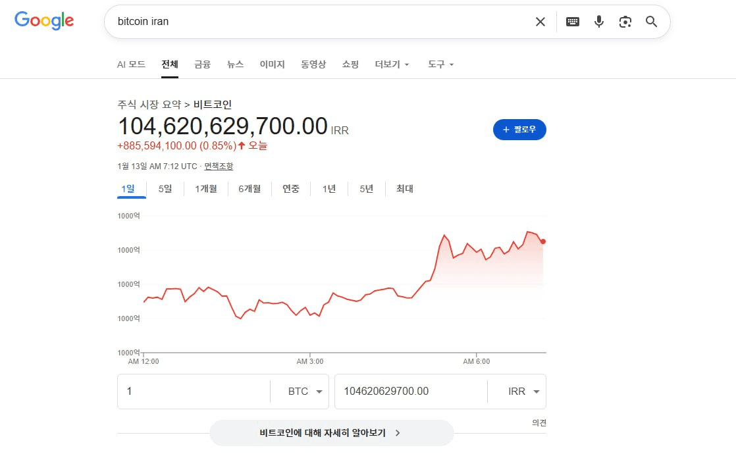Viewport: 736px width, 458px height.
Task: Switch to the 이미지 tab
Action: (272, 64)
